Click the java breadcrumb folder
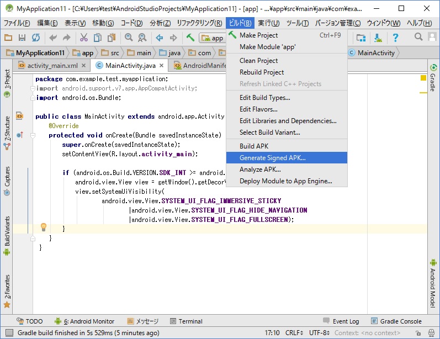 170,53
